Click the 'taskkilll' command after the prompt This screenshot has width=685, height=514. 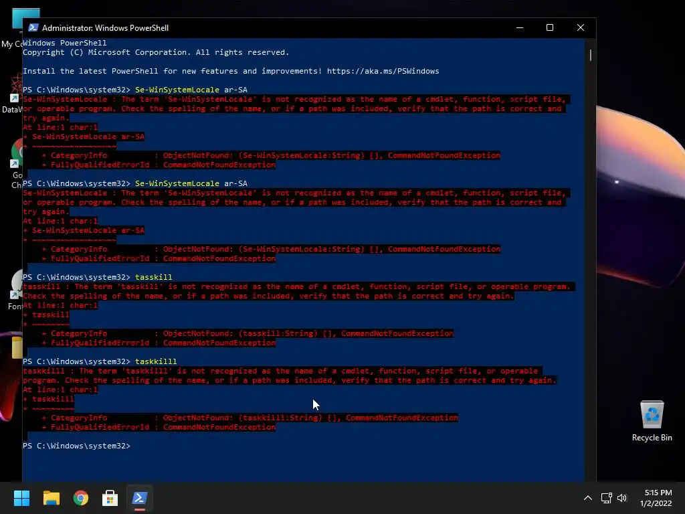tap(156, 361)
